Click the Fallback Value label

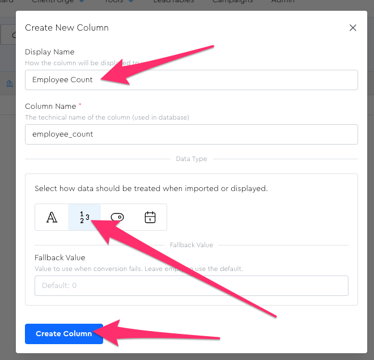(x=58, y=257)
